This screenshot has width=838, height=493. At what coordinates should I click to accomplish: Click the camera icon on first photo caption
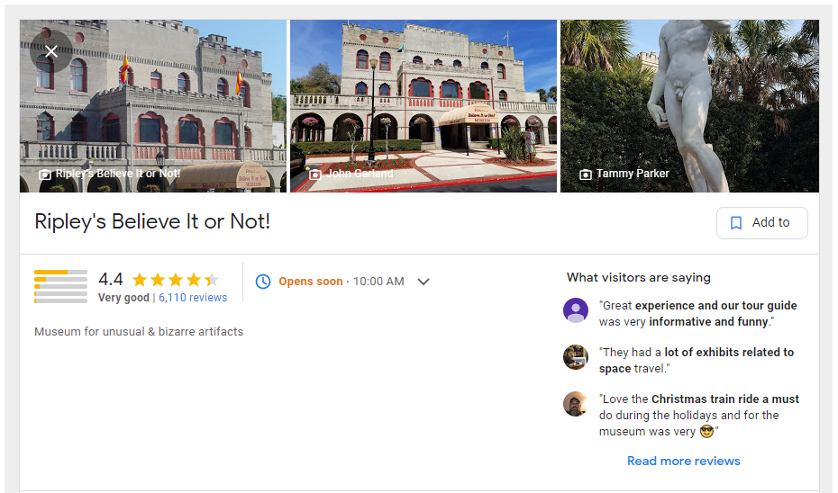click(45, 175)
